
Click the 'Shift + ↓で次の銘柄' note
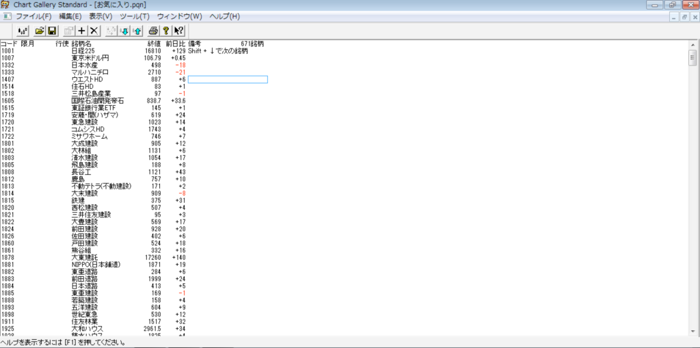pyautogui.click(x=218, y=51)
